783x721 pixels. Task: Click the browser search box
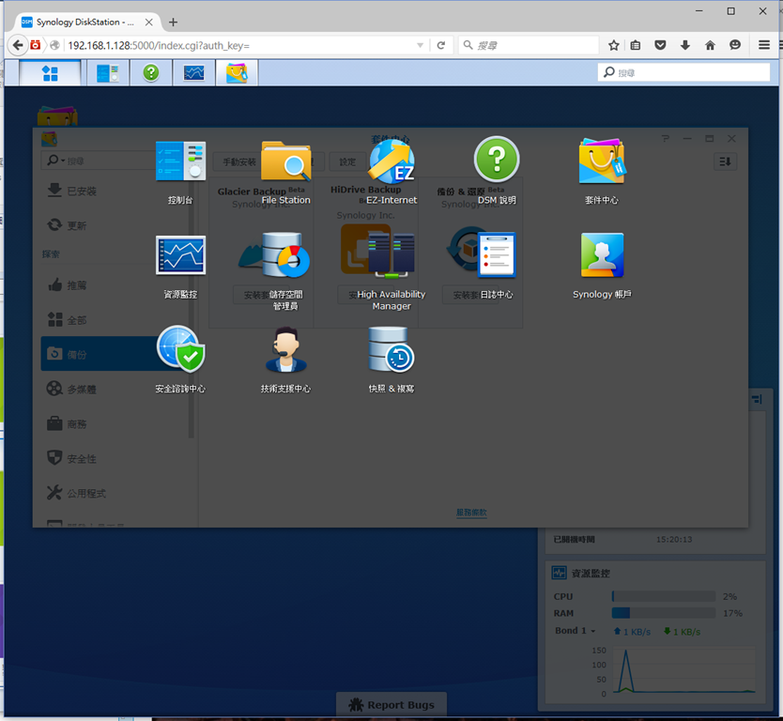click(530, 45)
